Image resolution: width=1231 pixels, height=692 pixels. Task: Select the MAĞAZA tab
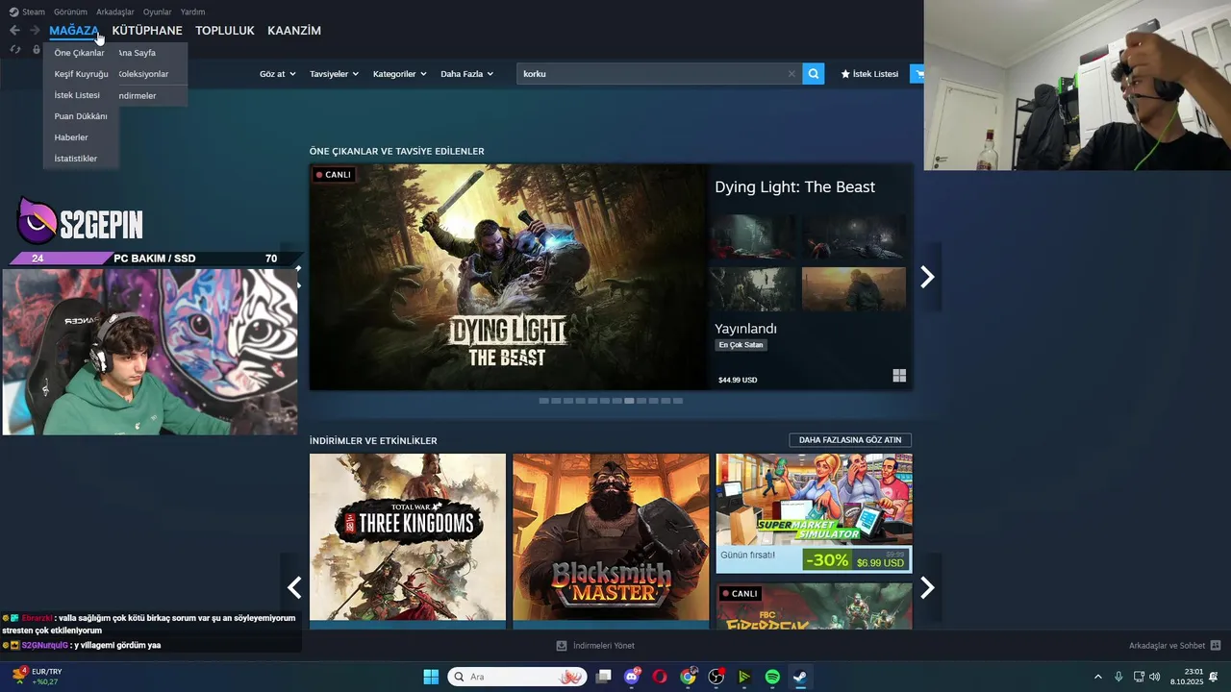tap(74, 31)
